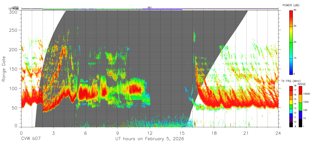Click the 150 range gate tick label
Image resolution: width=313 pixels, height=144 pixels.
click(x=14, y=69)
